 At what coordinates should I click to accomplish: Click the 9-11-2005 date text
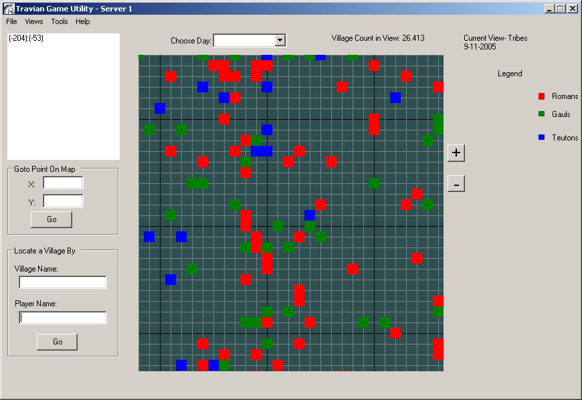[480, 47]
